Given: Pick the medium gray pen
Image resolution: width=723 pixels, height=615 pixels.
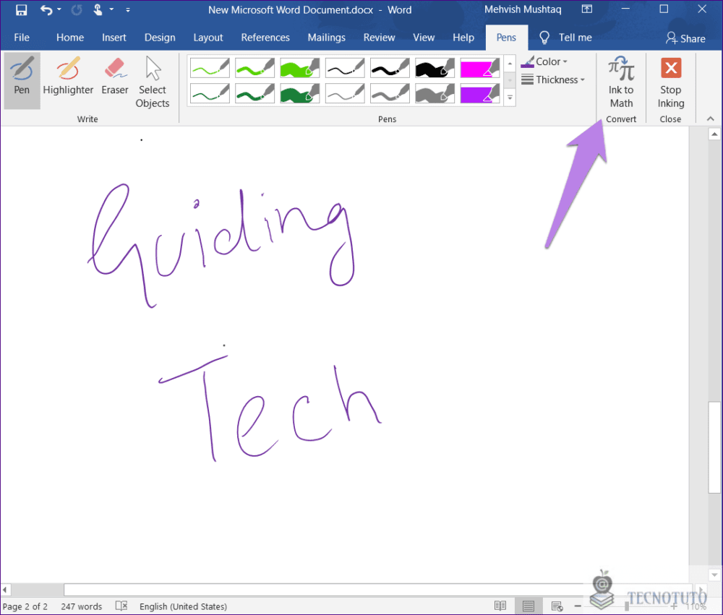Looking at the screenshot, I should (x=390, y=94).
